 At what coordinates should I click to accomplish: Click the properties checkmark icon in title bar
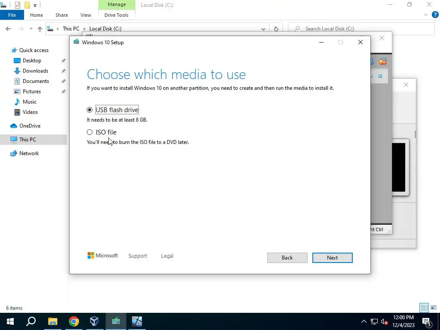click(17, 5)
